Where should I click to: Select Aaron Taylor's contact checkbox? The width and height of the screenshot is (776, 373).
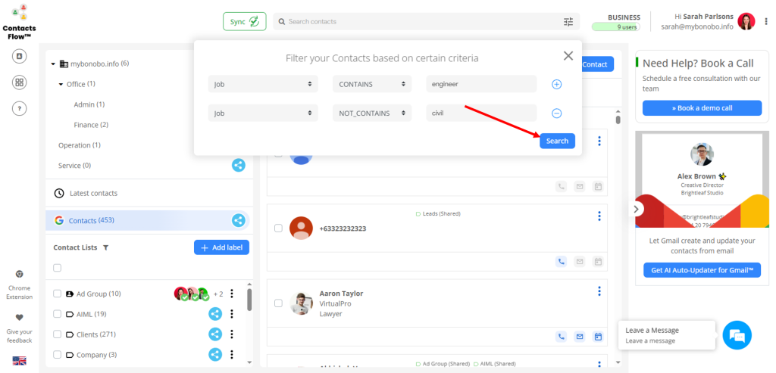click(x=278, y=303)
